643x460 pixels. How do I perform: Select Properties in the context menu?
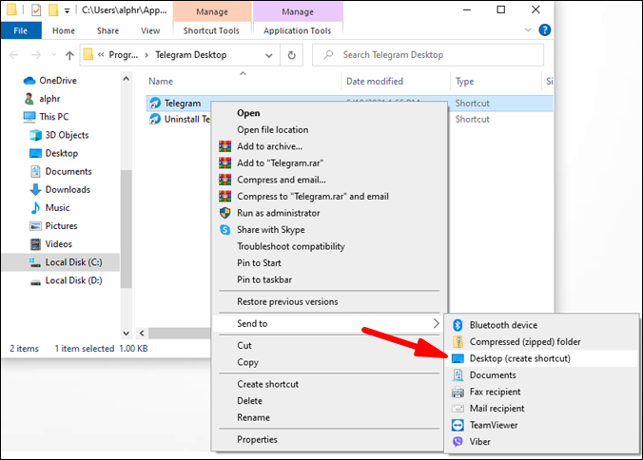click(x=257, y=439)
